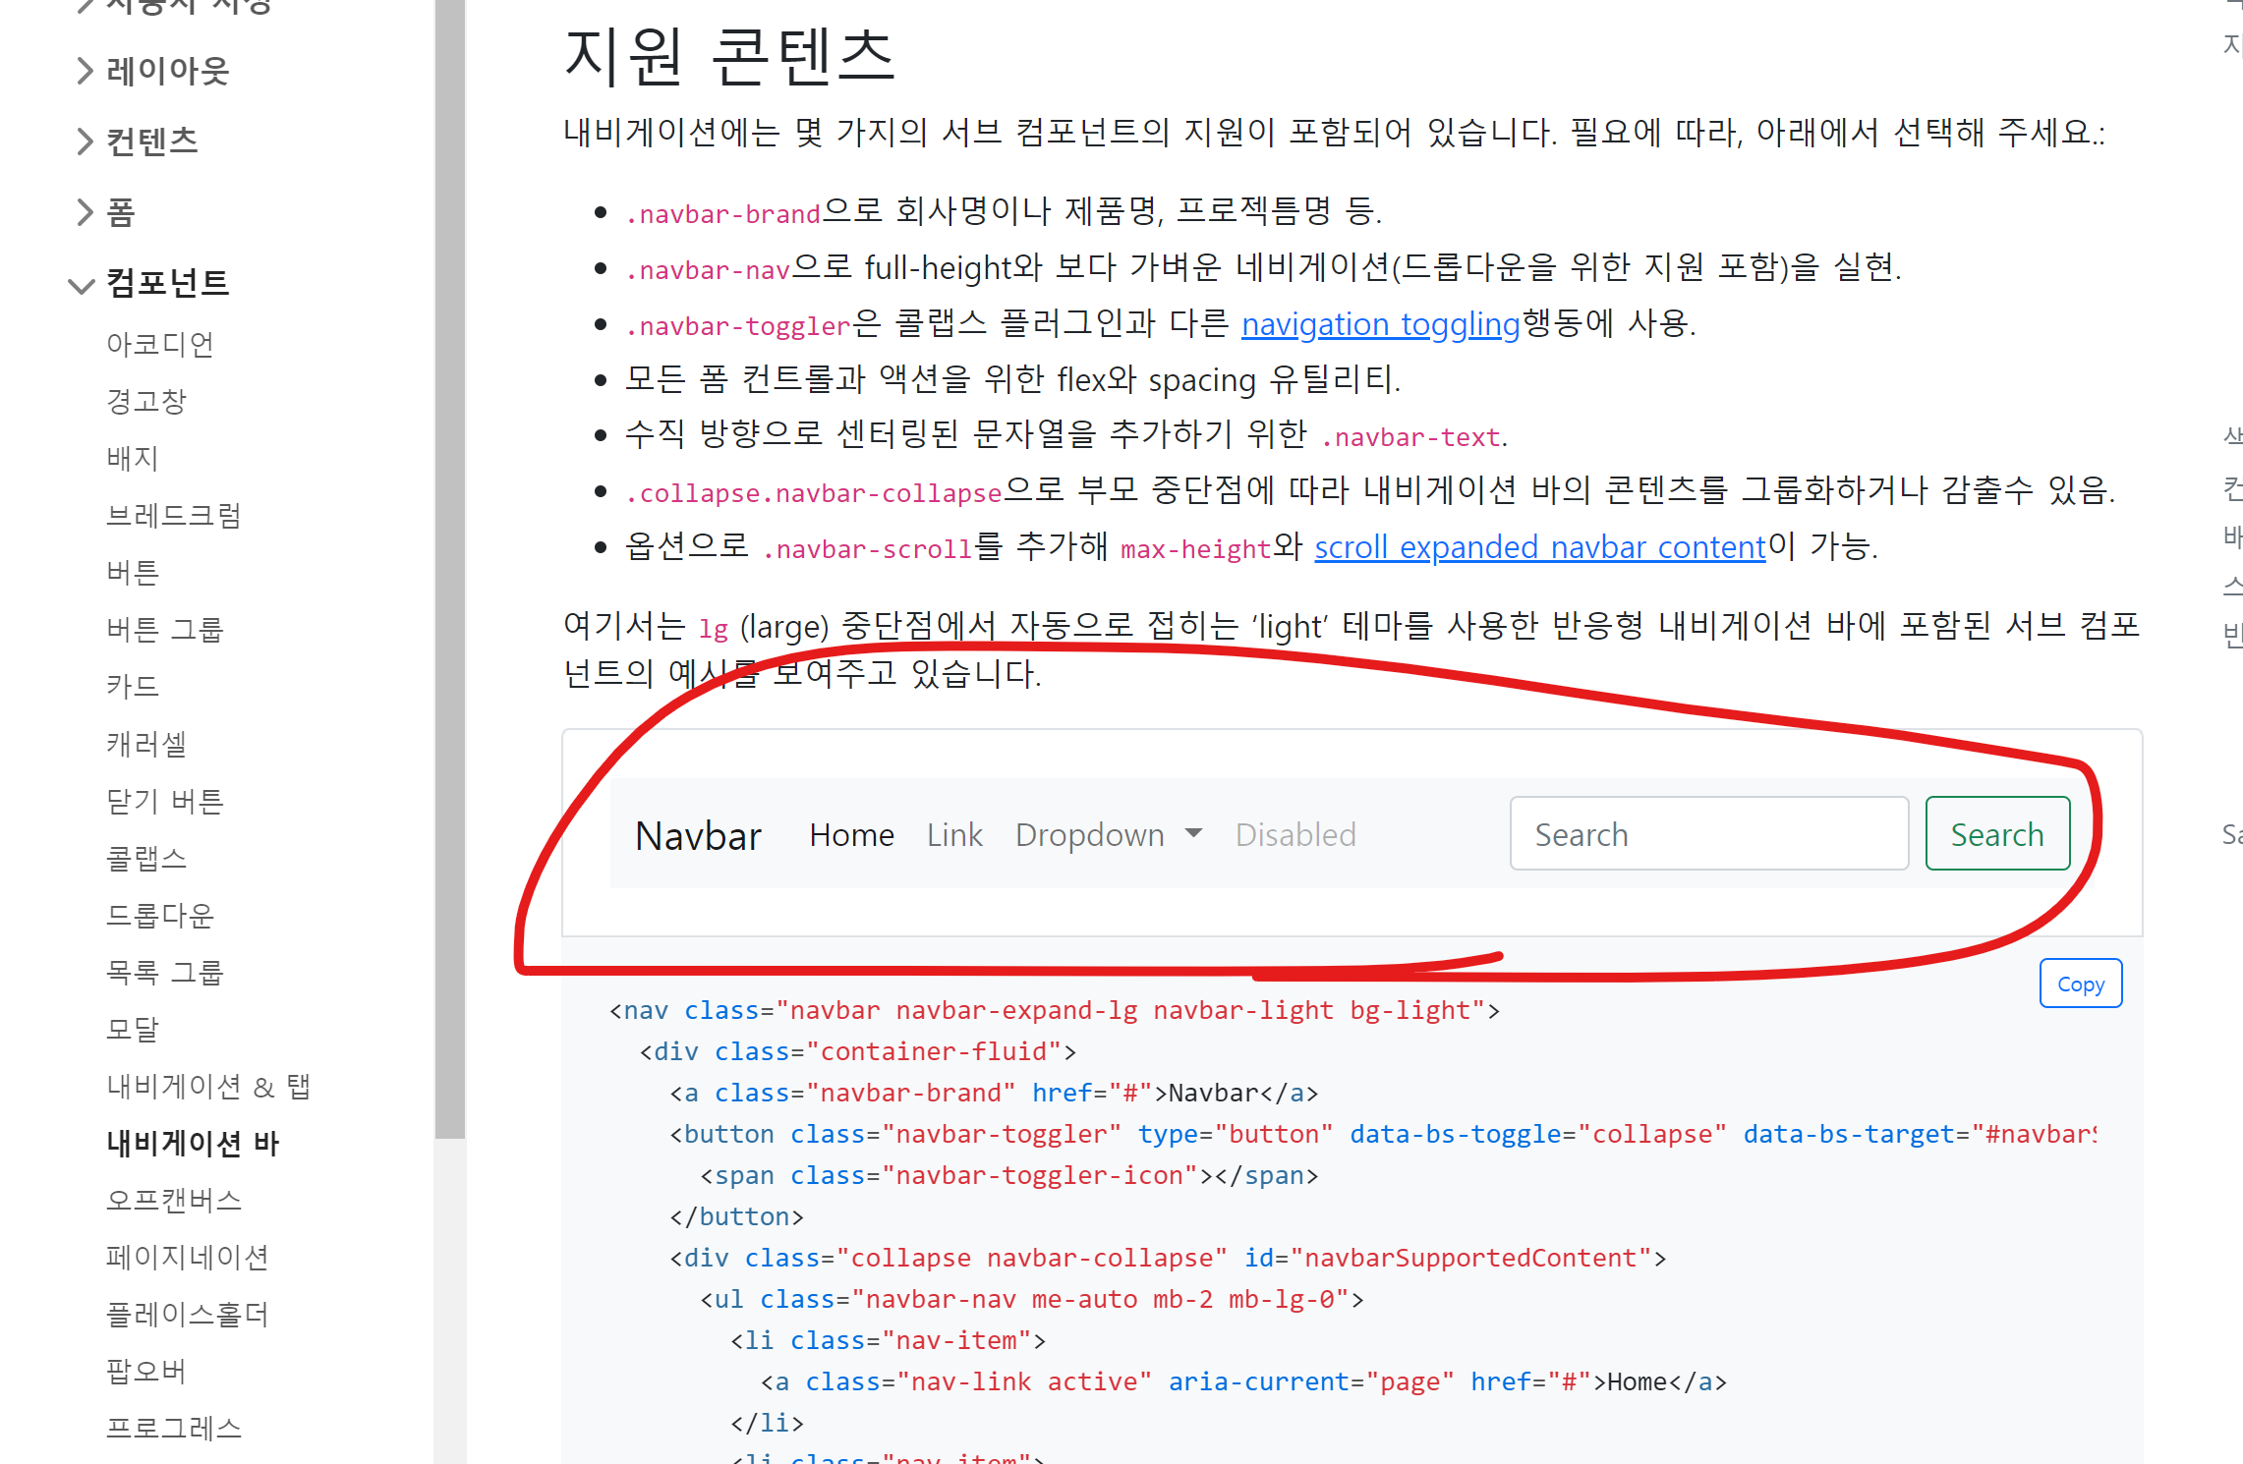This screenshot has width=2243, height=1464.
Task: Go to 아코디언 in sidebar
Action: point(160,345)
